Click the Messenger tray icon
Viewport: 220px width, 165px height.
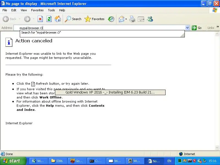pyautogui.click(x=200, y=161)
